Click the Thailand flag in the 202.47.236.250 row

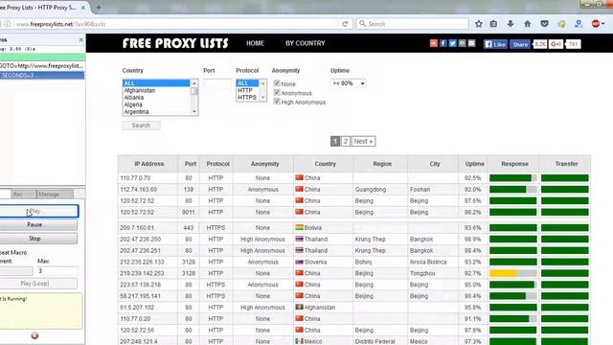(x=300, y=239)
